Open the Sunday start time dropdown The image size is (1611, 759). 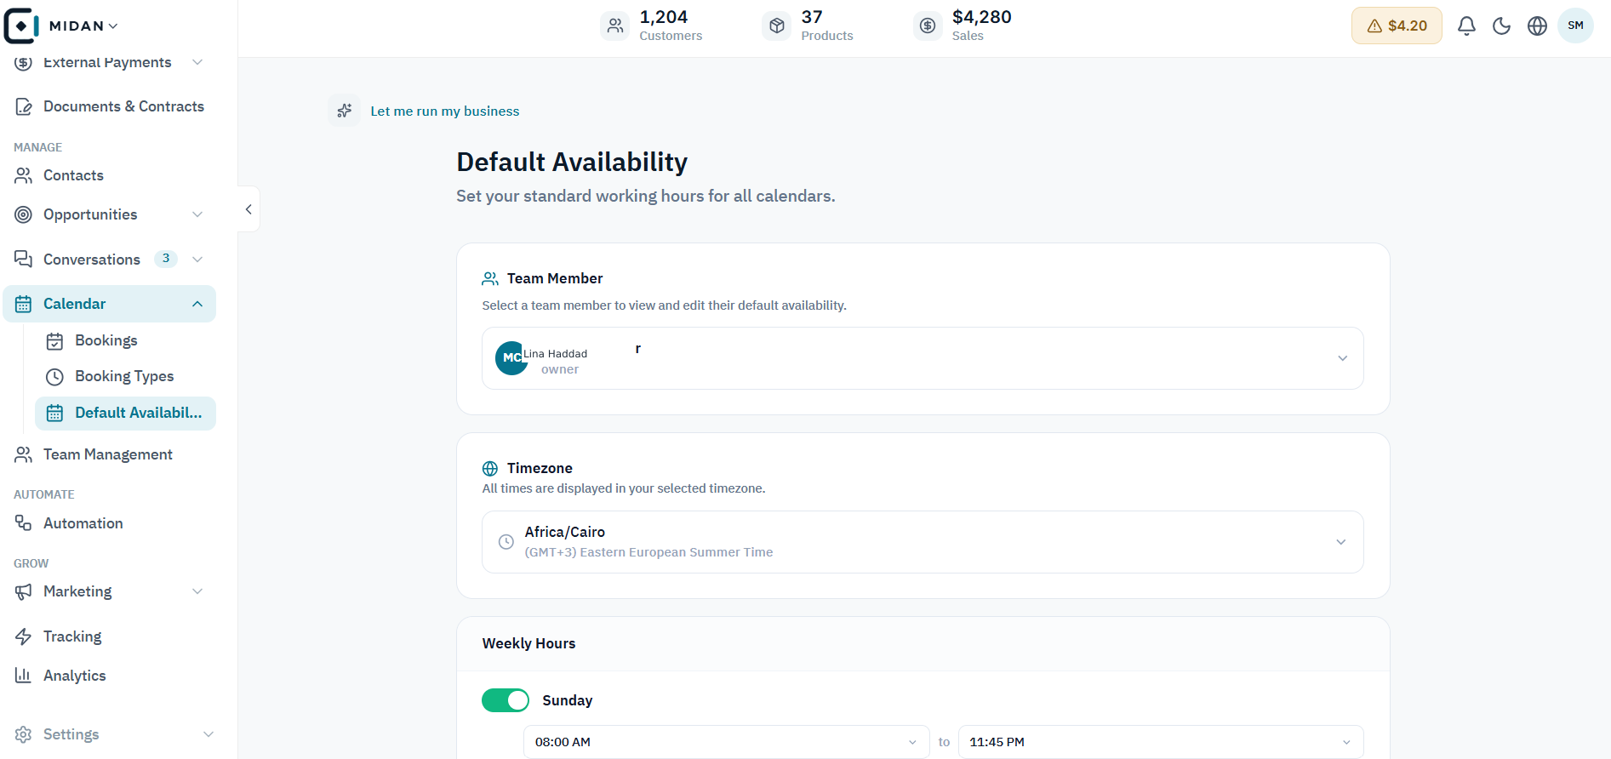[x=726, y=742]
